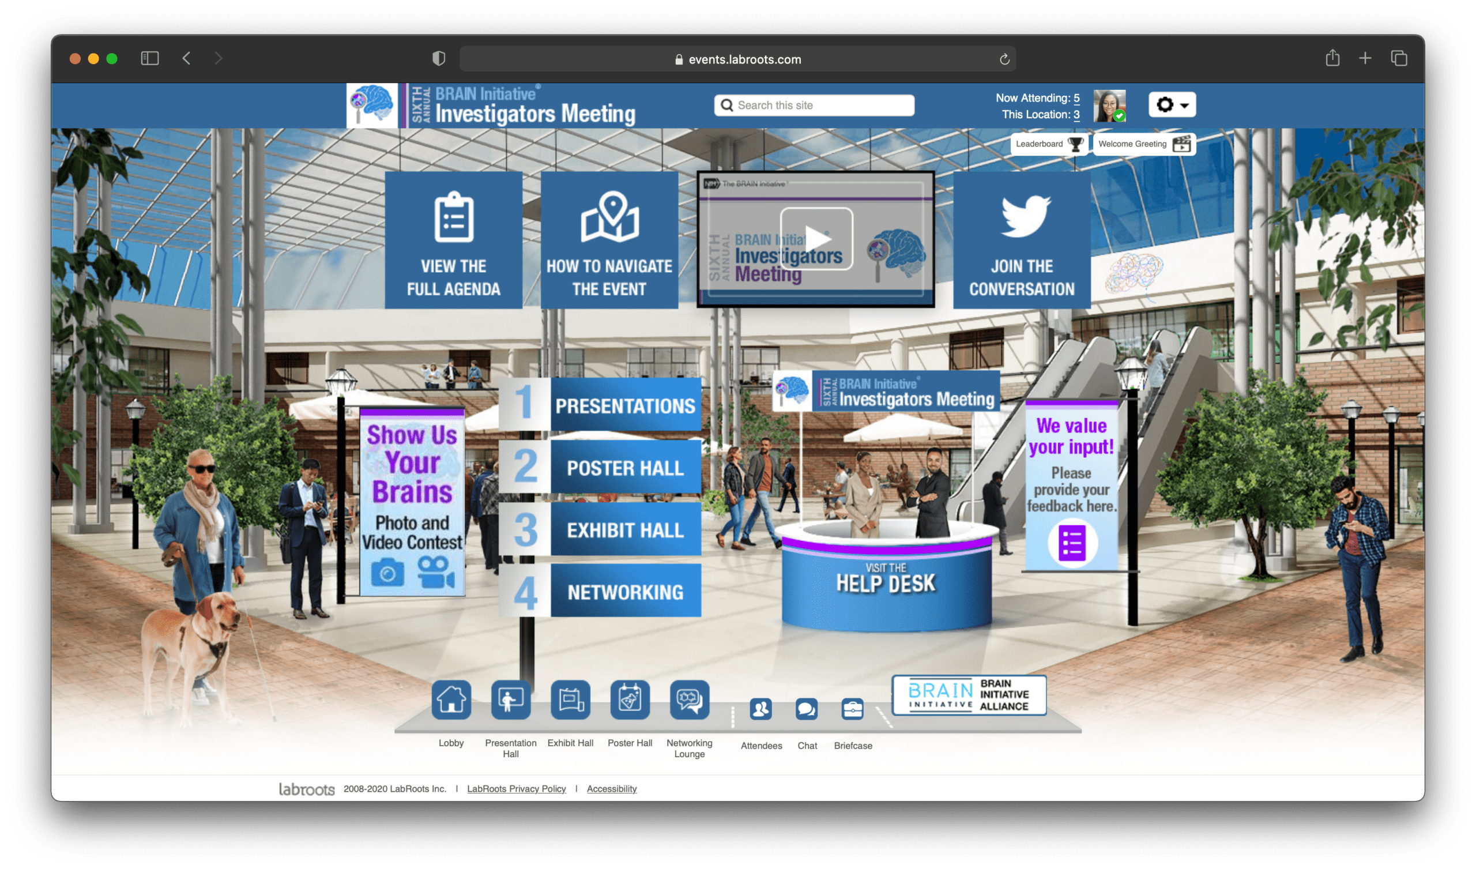
Task: Go back in Safari history
Action: tap(187, 58)
